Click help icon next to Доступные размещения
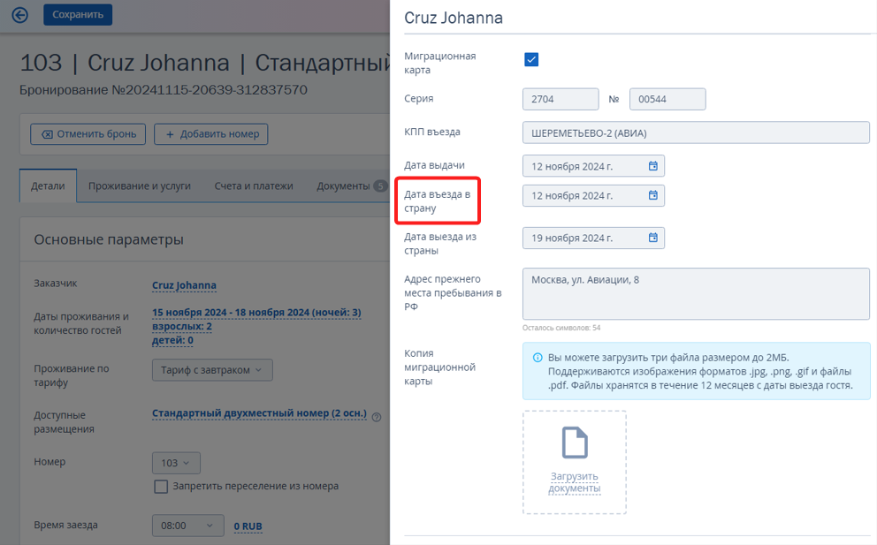Image resolution: width=877 pixels, height=545 pixels. click(x=377, y=417)
